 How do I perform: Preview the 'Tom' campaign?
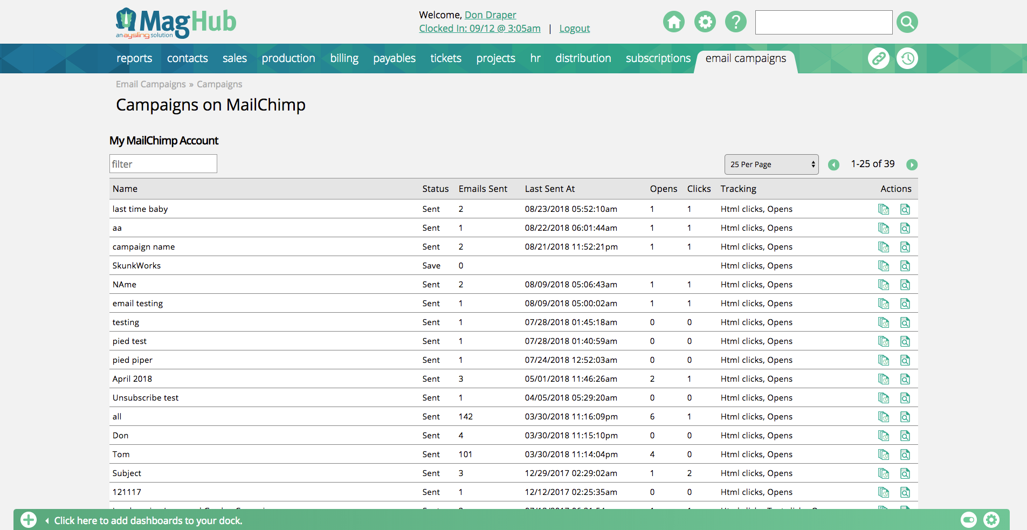[x=905, y=455]
